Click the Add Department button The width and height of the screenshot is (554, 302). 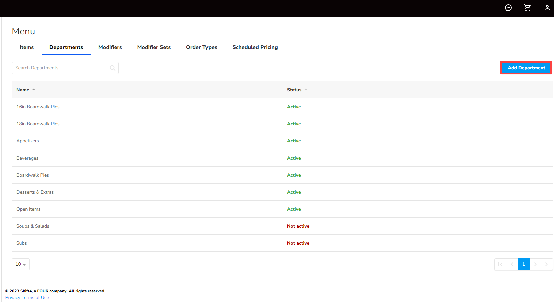[x=526, y=68]
